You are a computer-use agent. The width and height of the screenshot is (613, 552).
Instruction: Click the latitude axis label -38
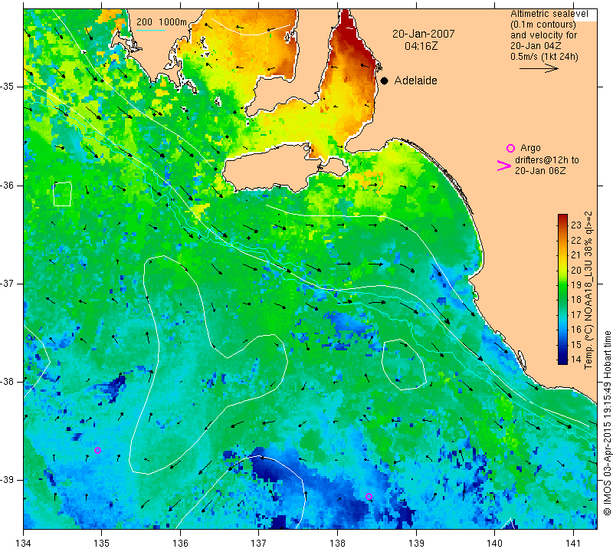coord(8,382)
